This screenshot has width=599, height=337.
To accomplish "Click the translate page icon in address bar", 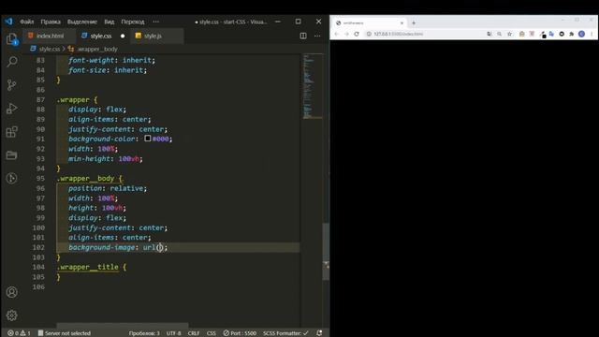I will point(489,34).
